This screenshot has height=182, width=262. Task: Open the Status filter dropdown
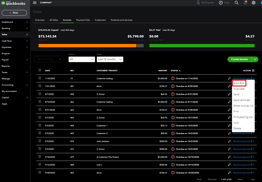click(82, 59)
